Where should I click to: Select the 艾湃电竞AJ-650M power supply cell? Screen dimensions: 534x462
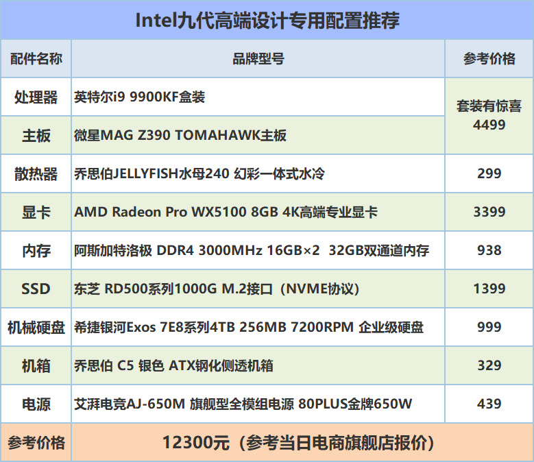[258, 404]
